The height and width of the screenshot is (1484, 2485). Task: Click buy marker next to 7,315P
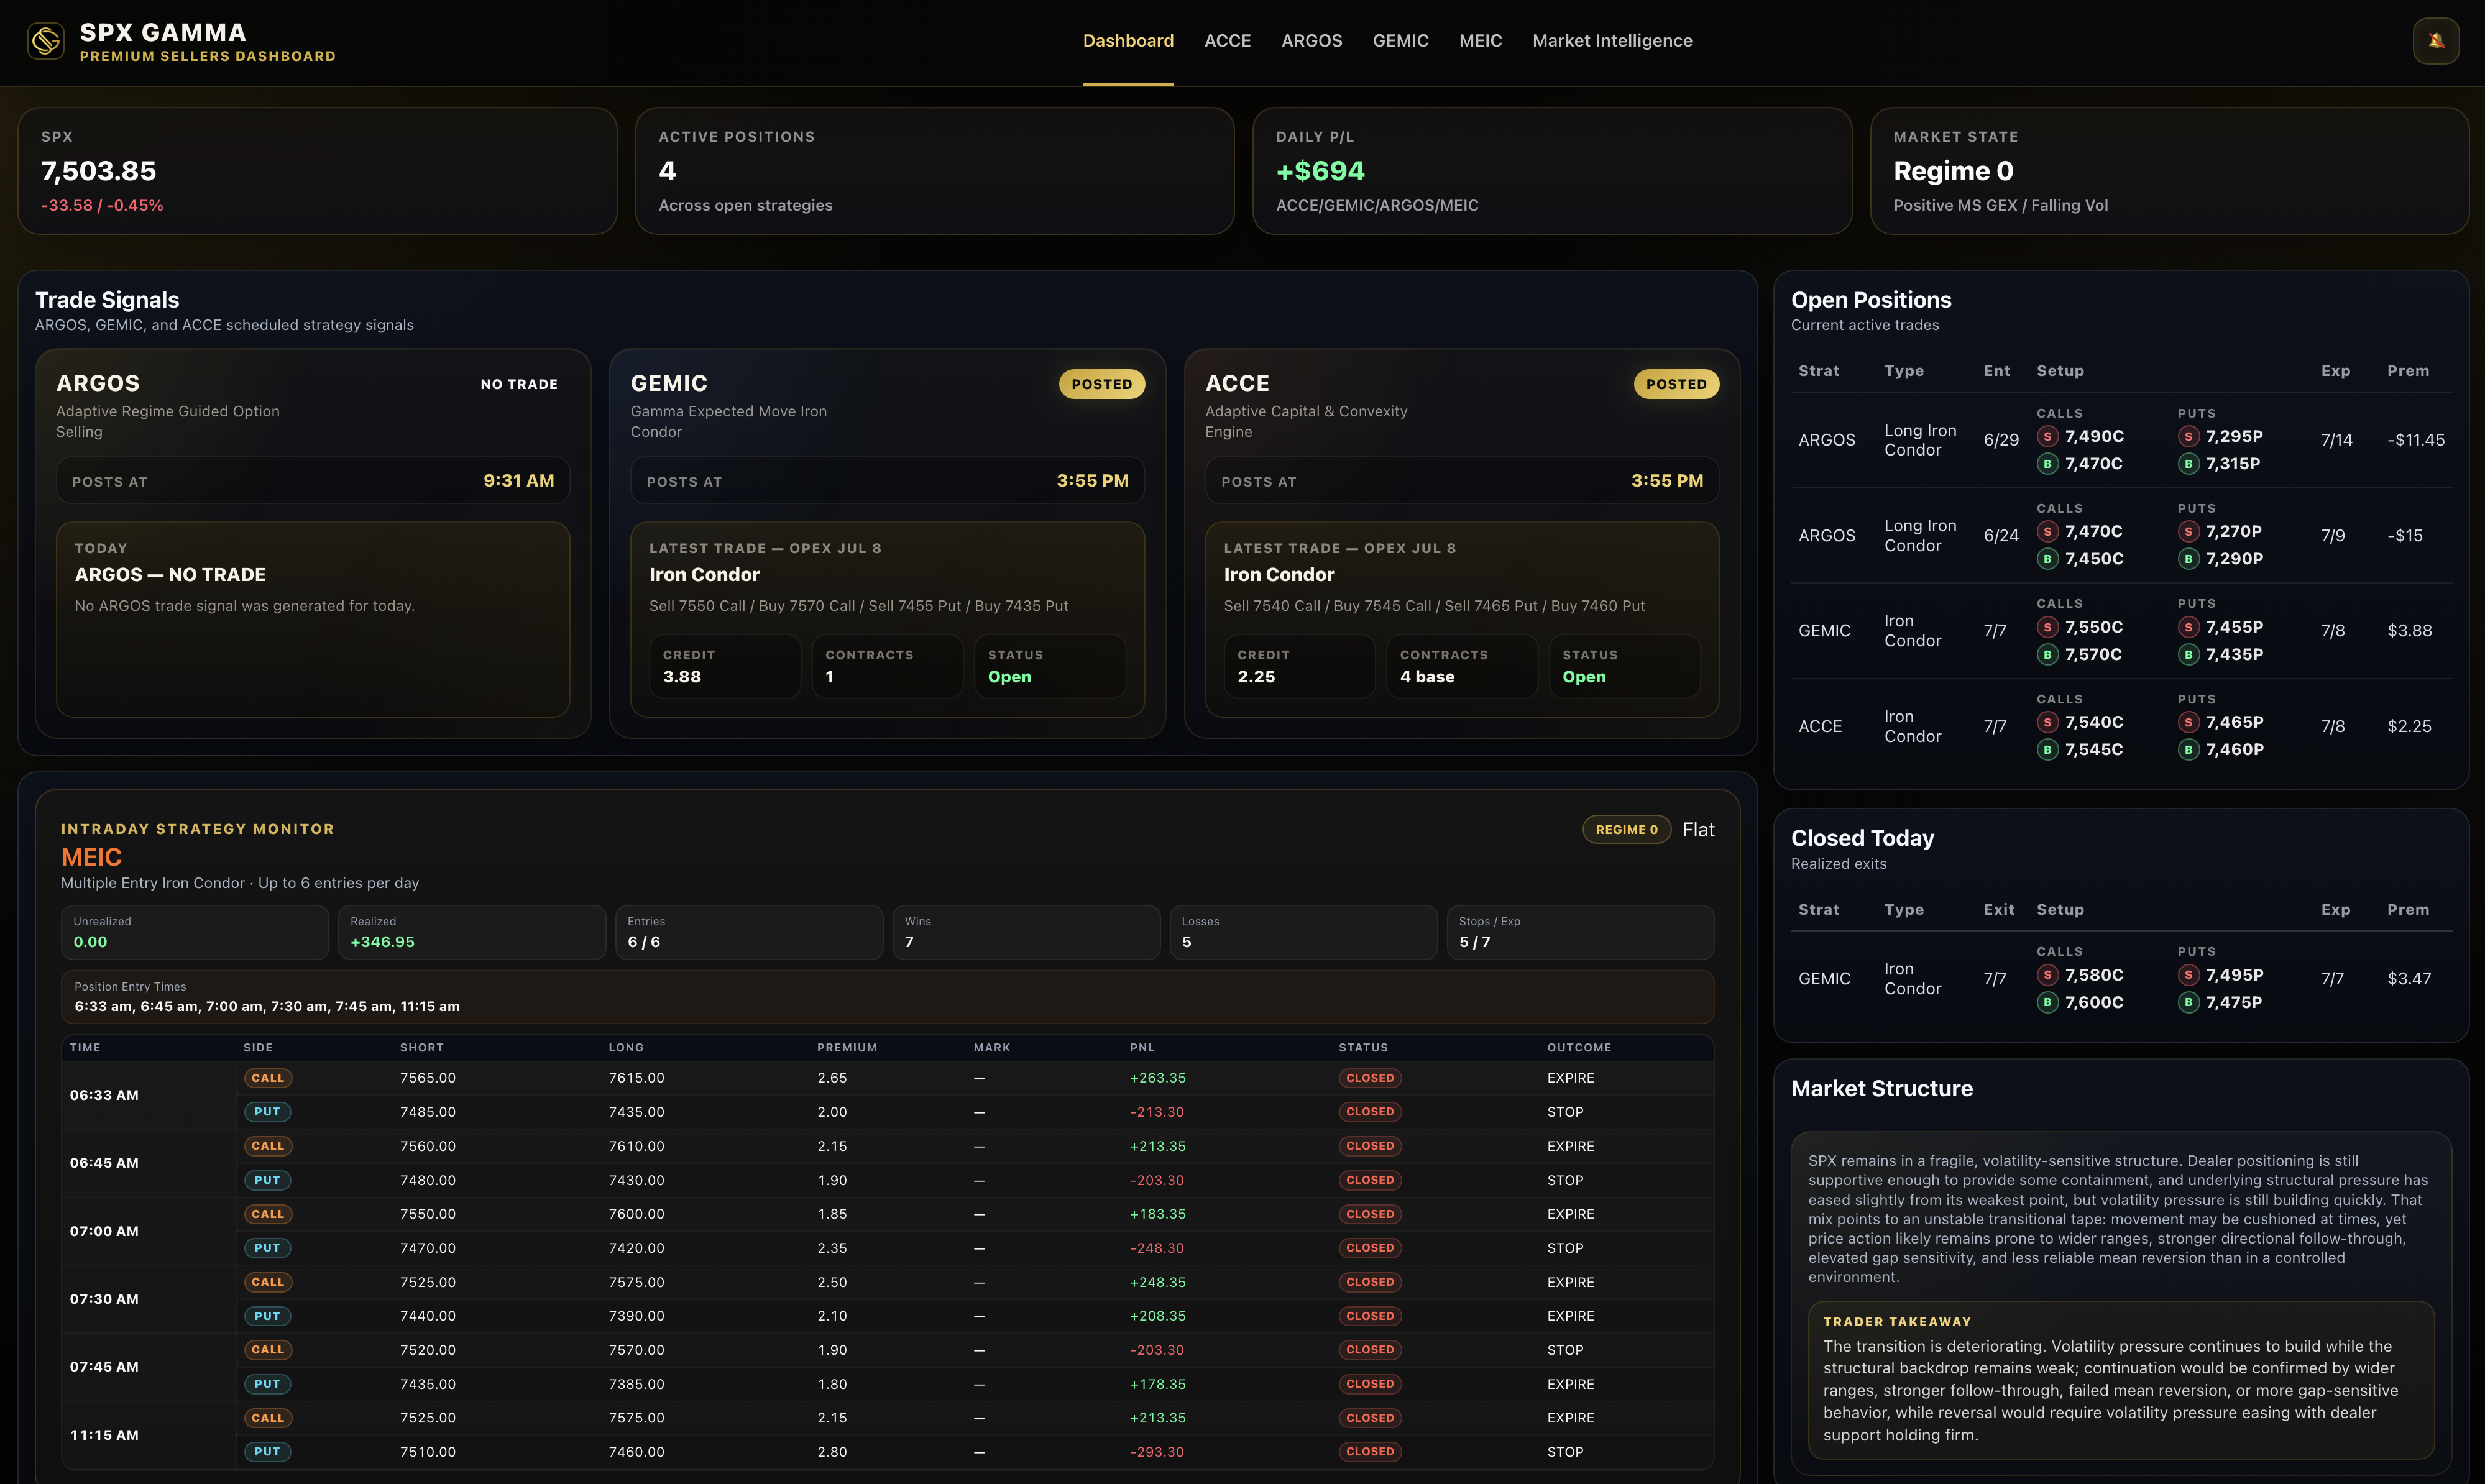click(x=2189, y=463)
